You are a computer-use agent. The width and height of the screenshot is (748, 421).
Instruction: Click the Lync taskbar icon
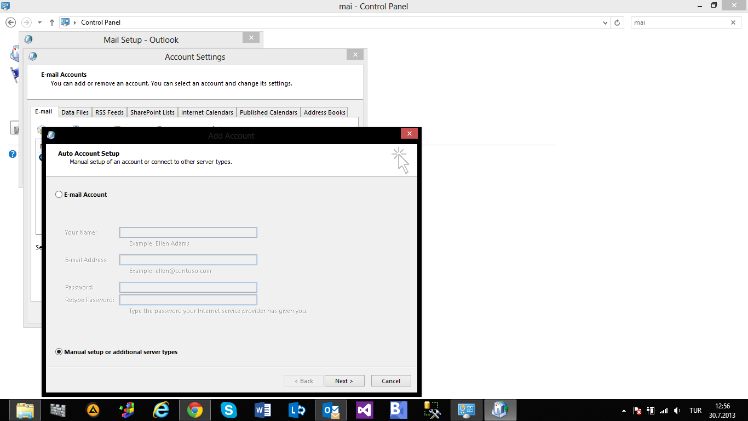click(297, 410)
